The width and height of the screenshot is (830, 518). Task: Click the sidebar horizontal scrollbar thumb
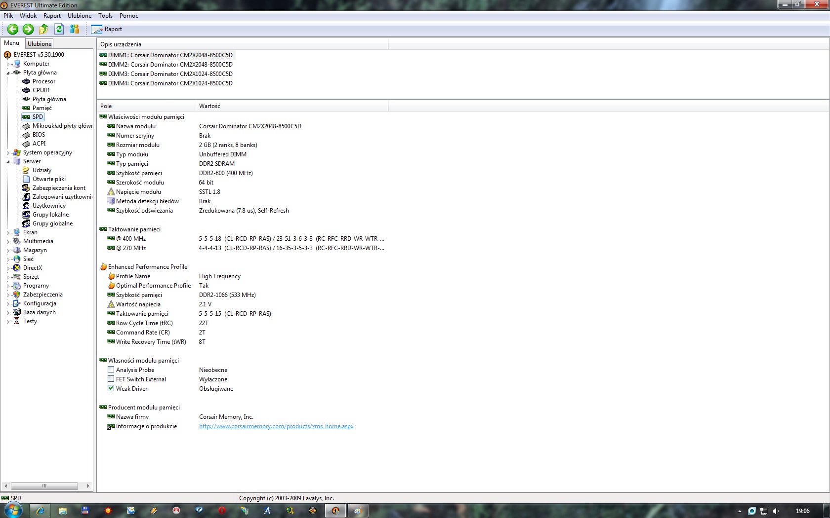pos(44,486)
